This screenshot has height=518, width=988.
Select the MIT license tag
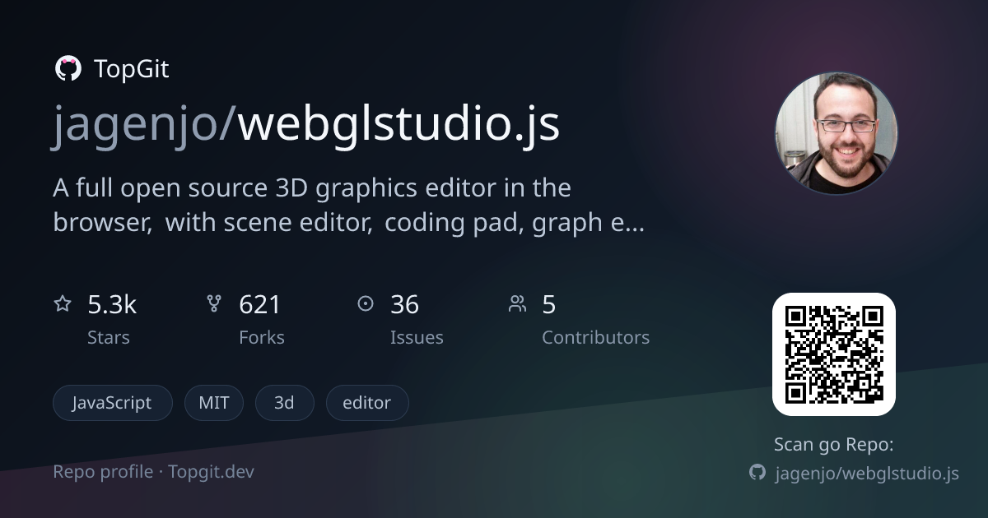click(x=214, y=403)
